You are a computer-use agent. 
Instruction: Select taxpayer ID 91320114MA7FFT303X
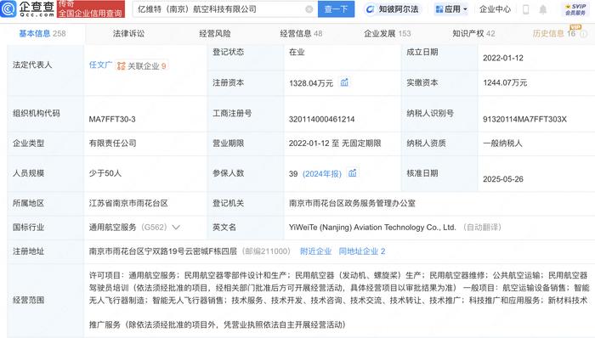click(x=524, y=120)
